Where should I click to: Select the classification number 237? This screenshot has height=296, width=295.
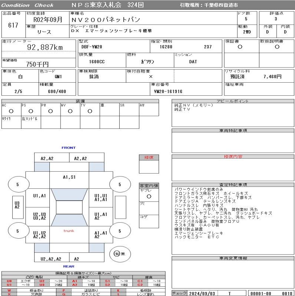[208, 47]
